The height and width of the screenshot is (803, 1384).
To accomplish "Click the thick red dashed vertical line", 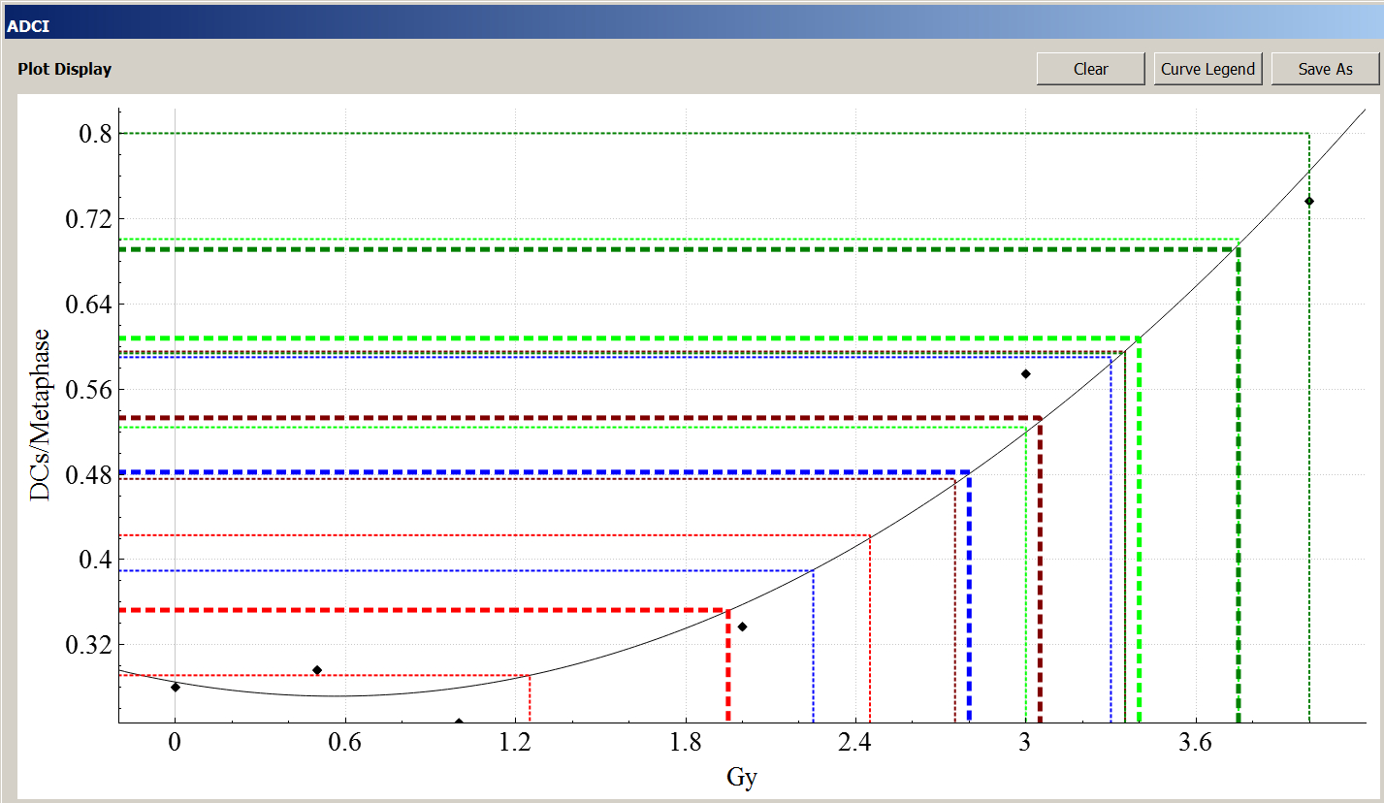I will coord(728,669).
